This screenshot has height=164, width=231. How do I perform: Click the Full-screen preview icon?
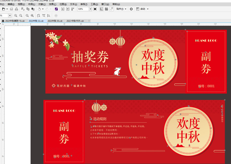(95, 9)
